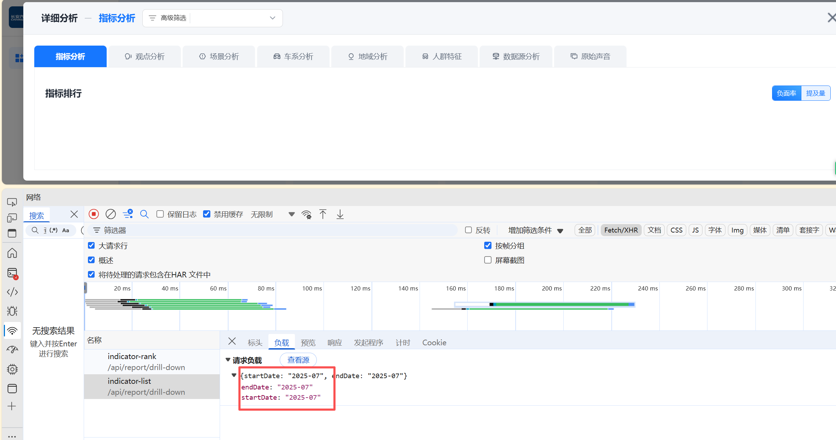This screenshot has height=440, width=836.
Task: Enable the 保留日志 checkbox
Action: tap(160, 214)
